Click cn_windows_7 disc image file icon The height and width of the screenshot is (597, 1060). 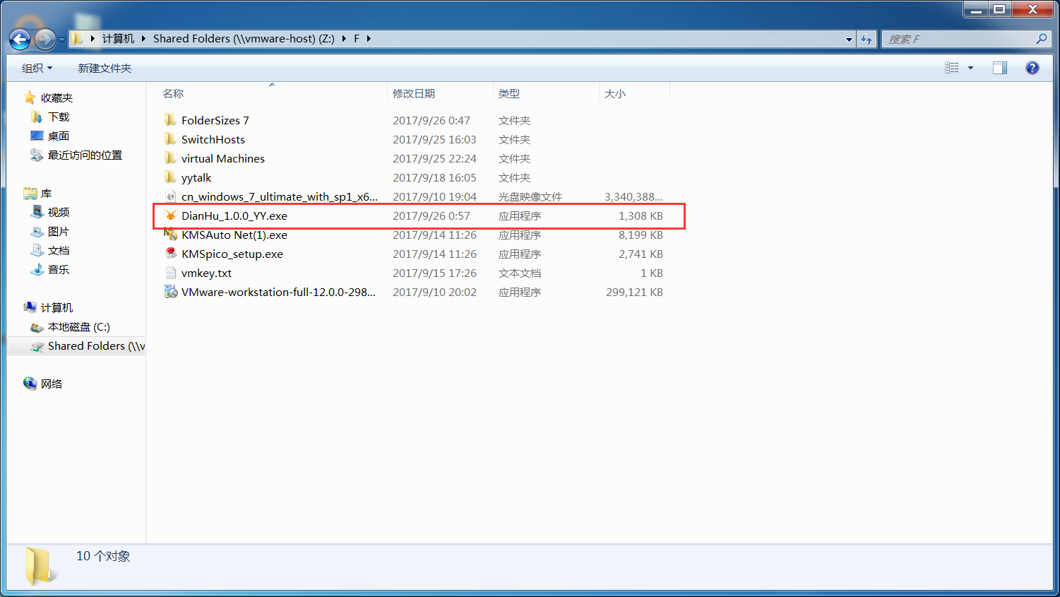click(170, 196)
